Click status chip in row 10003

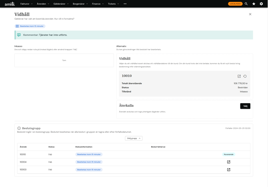89,169
